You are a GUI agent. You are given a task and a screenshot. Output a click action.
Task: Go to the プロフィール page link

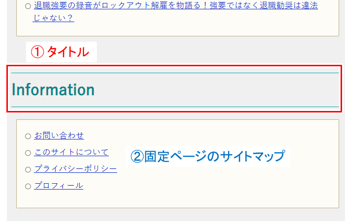[58, 186]
